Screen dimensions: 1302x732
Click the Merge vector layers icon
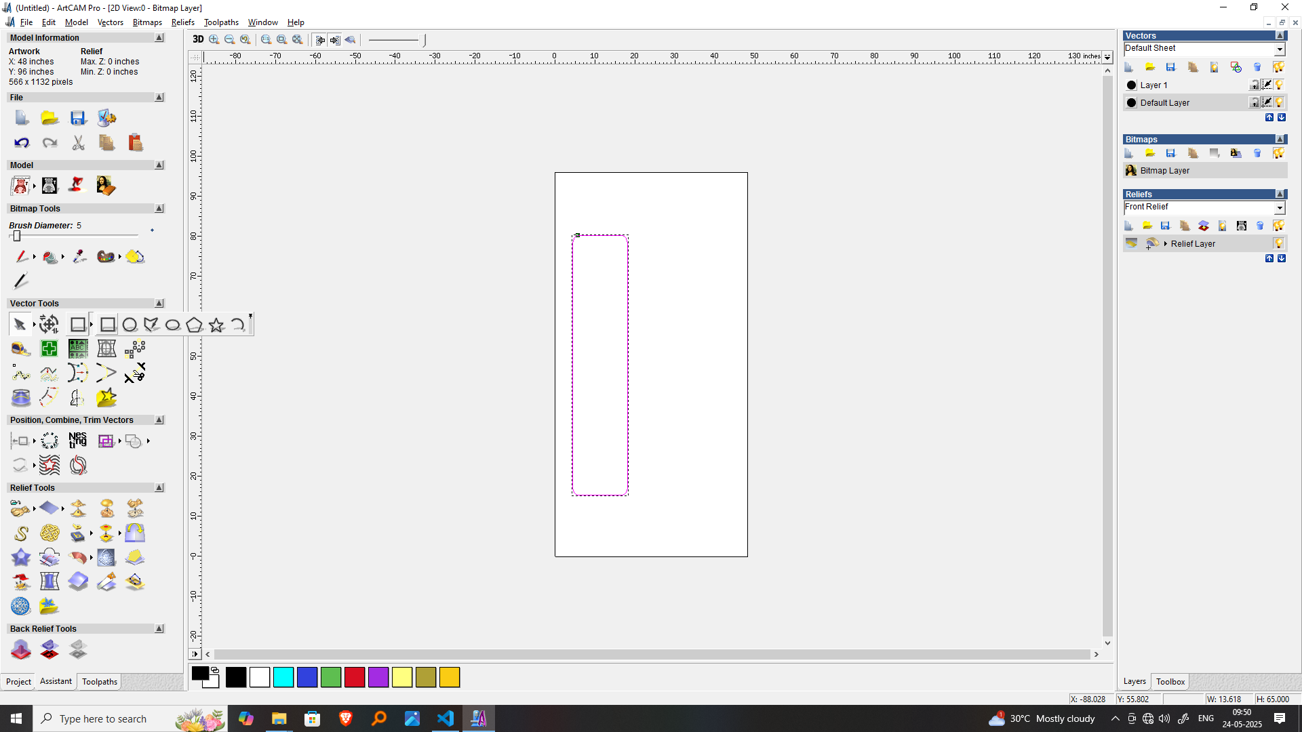tap(1236, 67)
